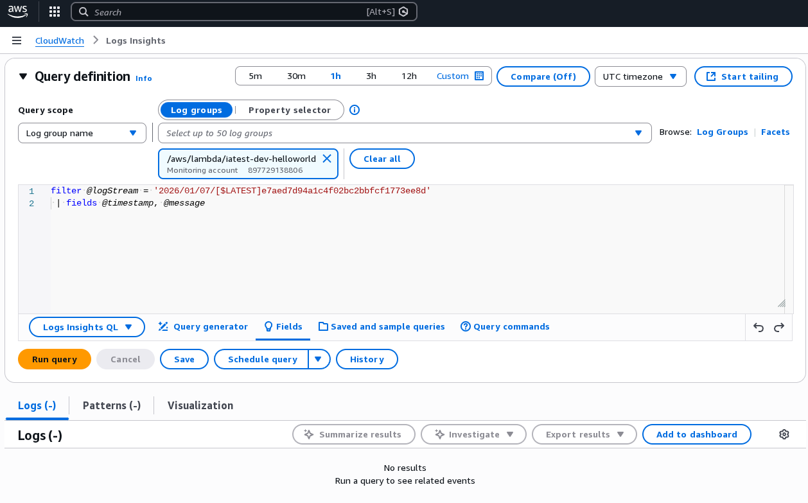This screenshot has height=503, width=808.
Task: Set time range to 30m
Action: pos(296,76)
